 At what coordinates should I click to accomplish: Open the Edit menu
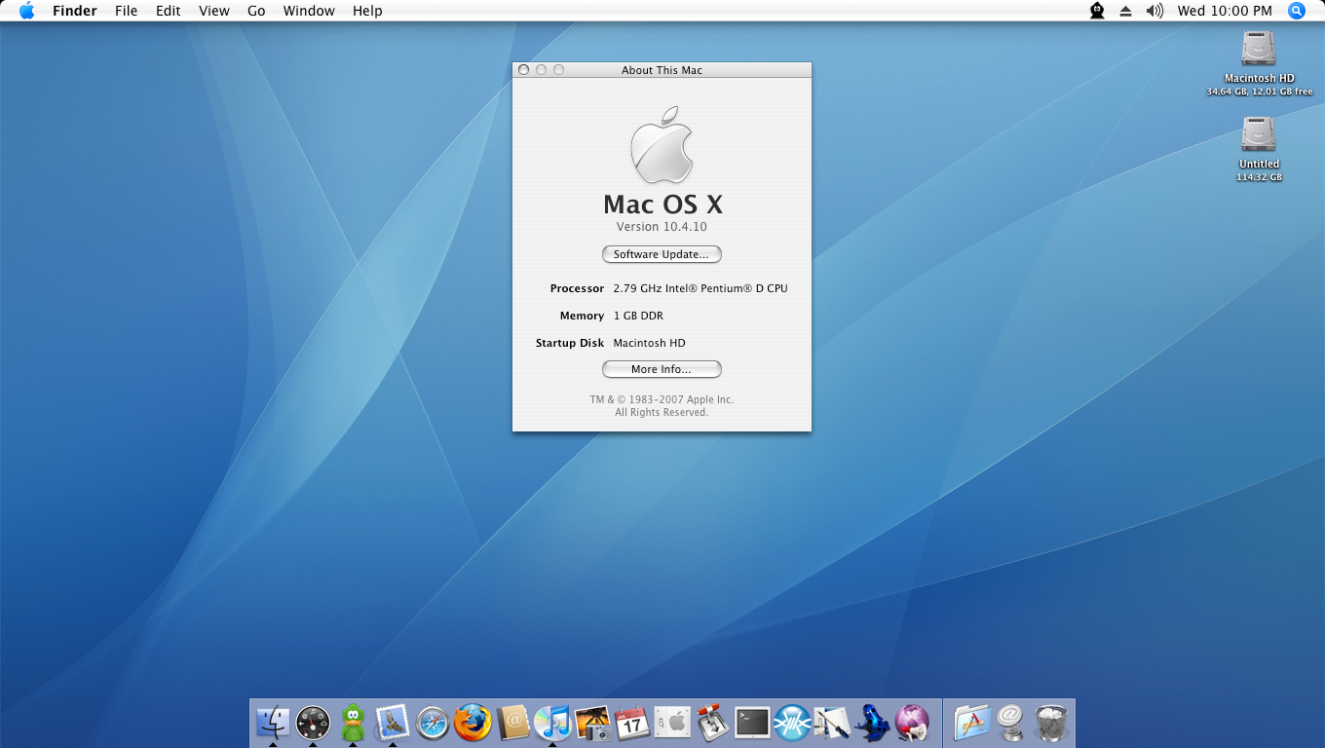169,11
